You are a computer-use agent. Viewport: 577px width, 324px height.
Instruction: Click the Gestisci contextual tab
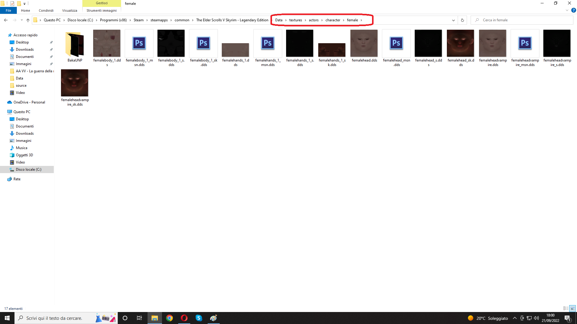point(102,3)
